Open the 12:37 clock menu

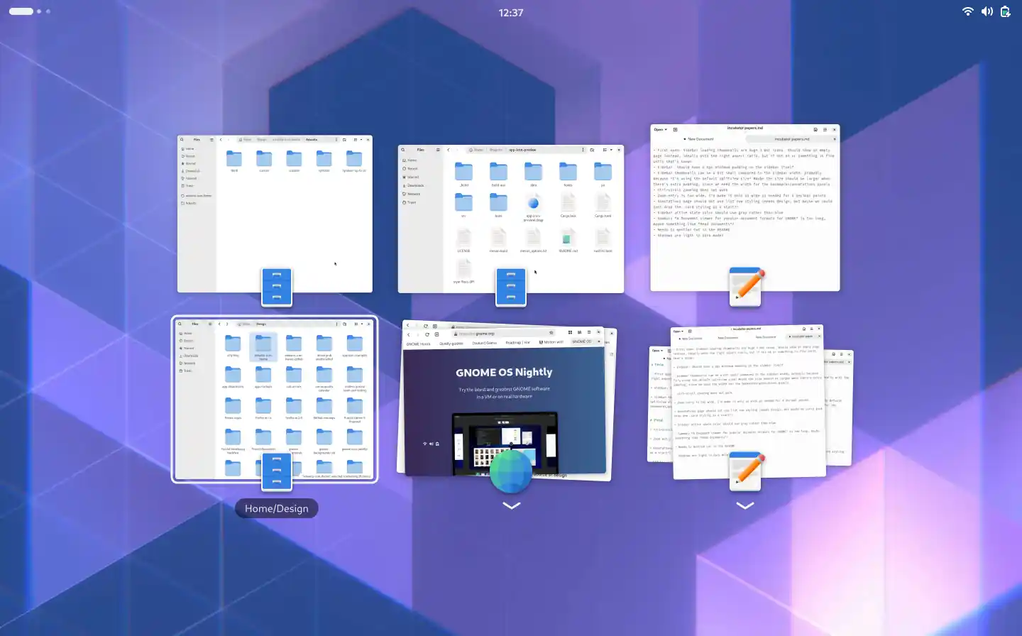click(511, 13)
